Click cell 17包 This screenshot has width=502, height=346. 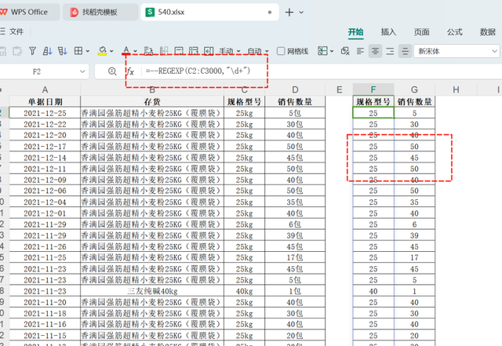(x=295, y=257)
